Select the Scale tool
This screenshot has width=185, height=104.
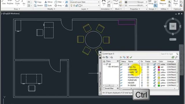click(x=48, y=5)
